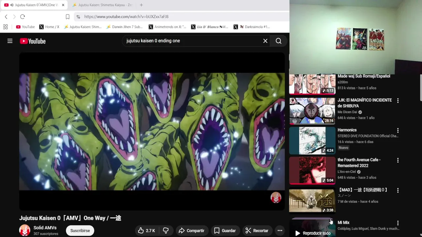Open the Fourth Avenue Cafe Remastered 2022 title
422x237 pixels.
(x=359, y=163)
